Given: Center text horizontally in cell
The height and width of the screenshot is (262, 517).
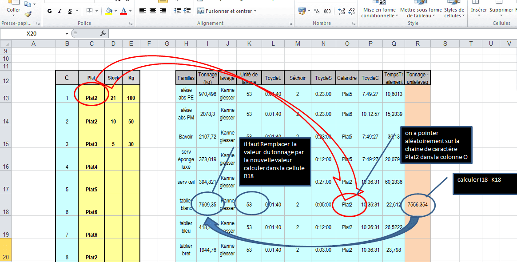Looking at the screenshot, I should [x=153, y=11].
